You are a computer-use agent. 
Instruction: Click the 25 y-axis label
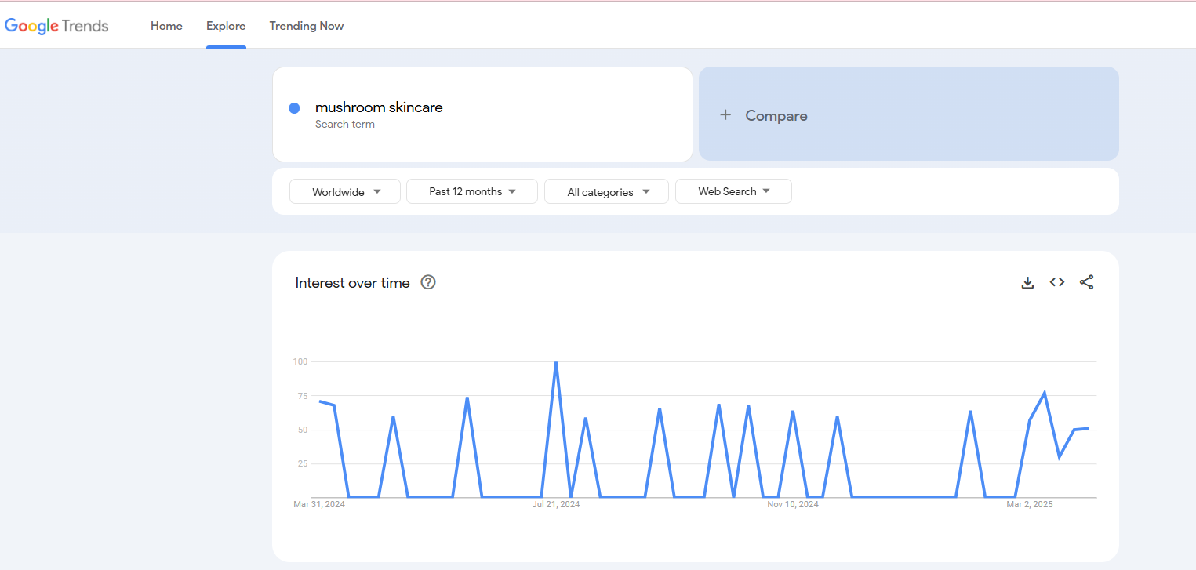point(302,463)
